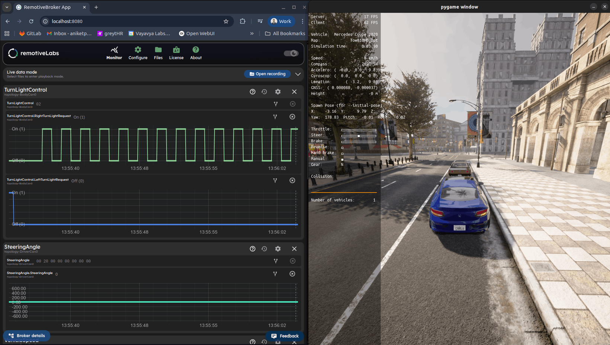This screenshot has height=345, width=610.
Task: Click filter icon for SteeringAngle.SteeringAngle signal
Action: [x=275, y=274]
